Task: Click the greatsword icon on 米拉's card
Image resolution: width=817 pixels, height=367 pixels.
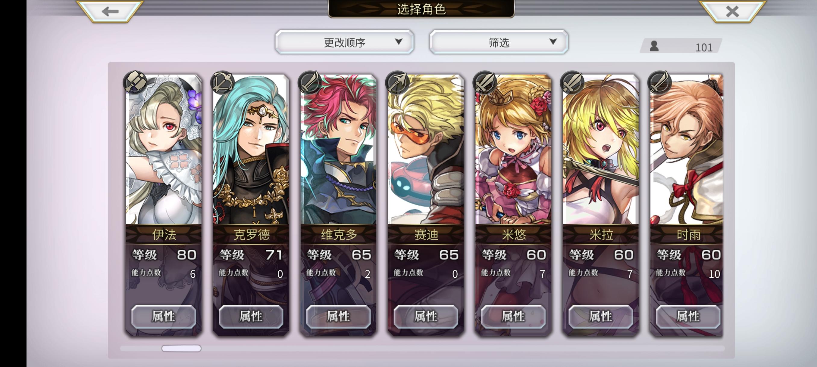Action: click(x=572, y=82)
